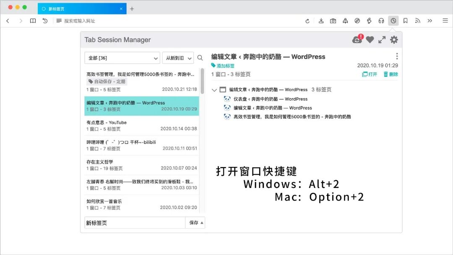Go forward with the browser forward arrow
The height and width of the screenshot is (255, 453).
pyautogui.click(x=21, y=21)
